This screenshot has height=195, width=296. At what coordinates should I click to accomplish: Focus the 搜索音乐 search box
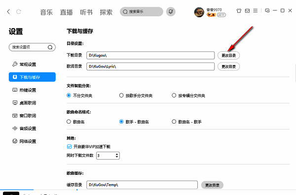[x=142, y=12]
